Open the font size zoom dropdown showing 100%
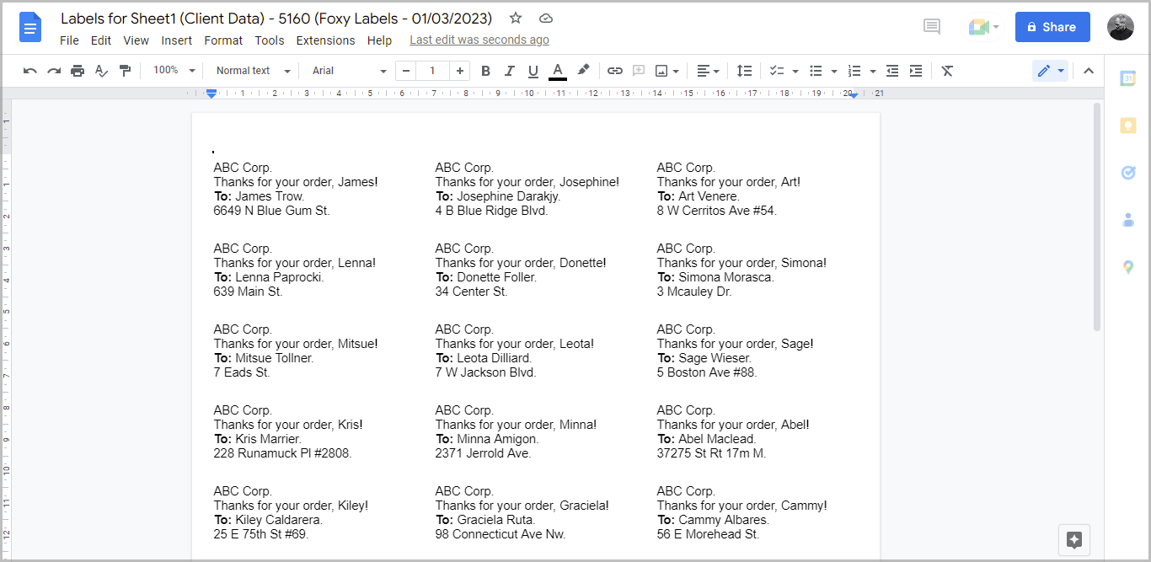The width and height of the screenshot is (1151, 562). click(173, 71)
